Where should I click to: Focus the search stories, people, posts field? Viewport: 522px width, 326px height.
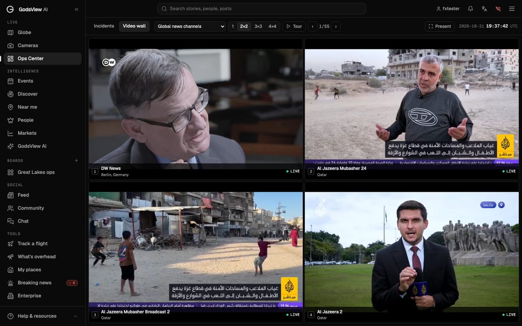pos(261,9)
